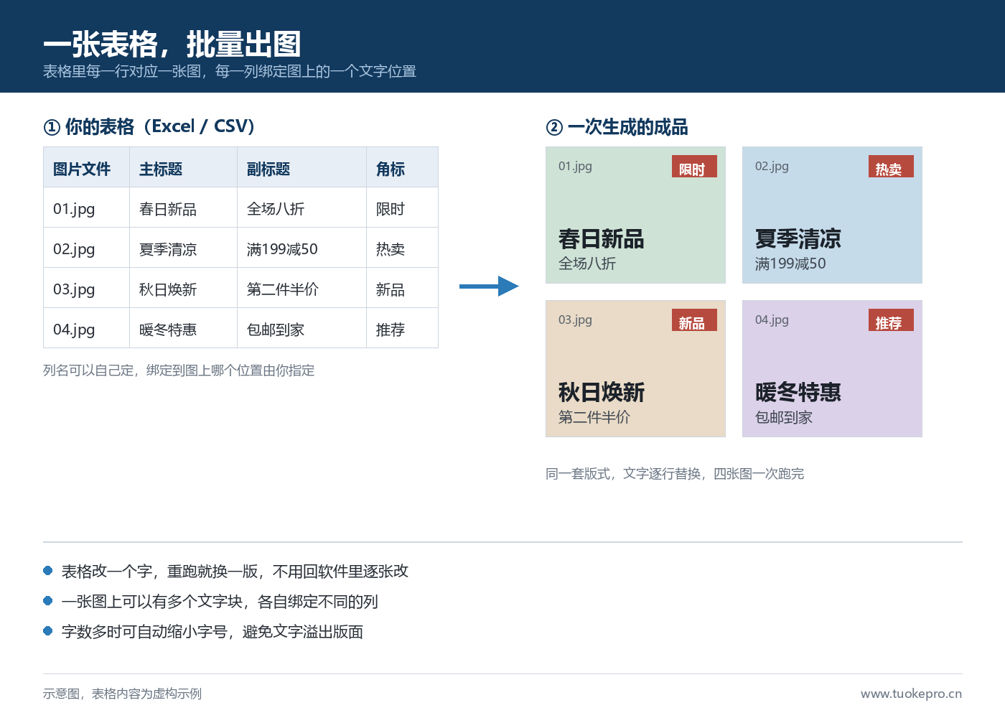Click the 列名可以自己定 note below table
The width and height of the screenshot is (1005, 718).
coord(179,370)
